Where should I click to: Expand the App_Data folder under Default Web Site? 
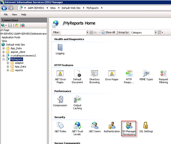4,48
